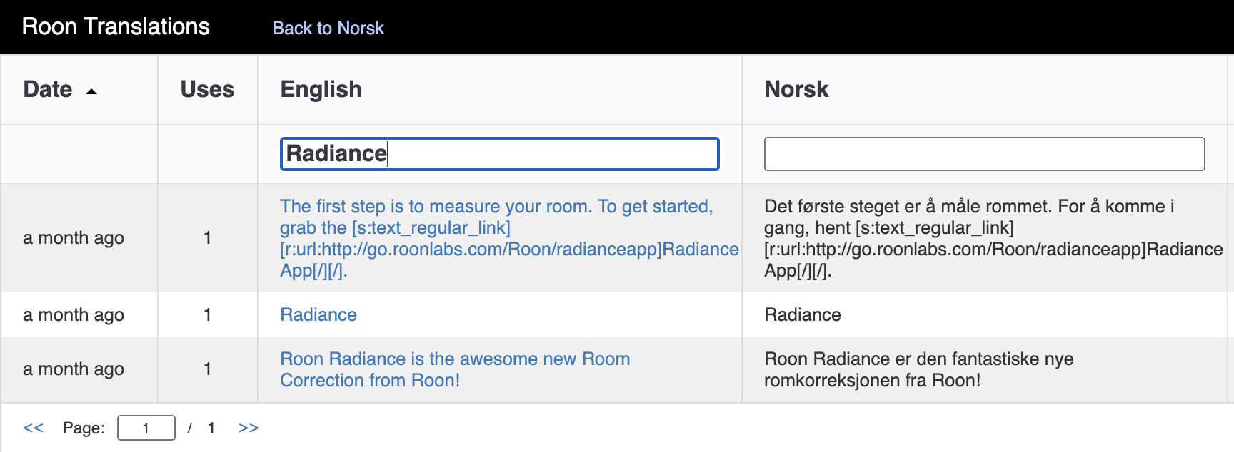
Task: Open the Roon Translations home title
Action: [x=116, y=26]
